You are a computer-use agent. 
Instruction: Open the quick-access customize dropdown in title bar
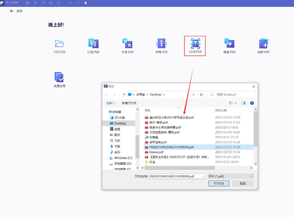[86, 3]
